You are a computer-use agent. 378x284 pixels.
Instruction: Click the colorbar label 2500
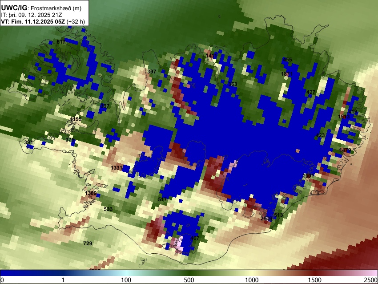click(x=371, y=280)
